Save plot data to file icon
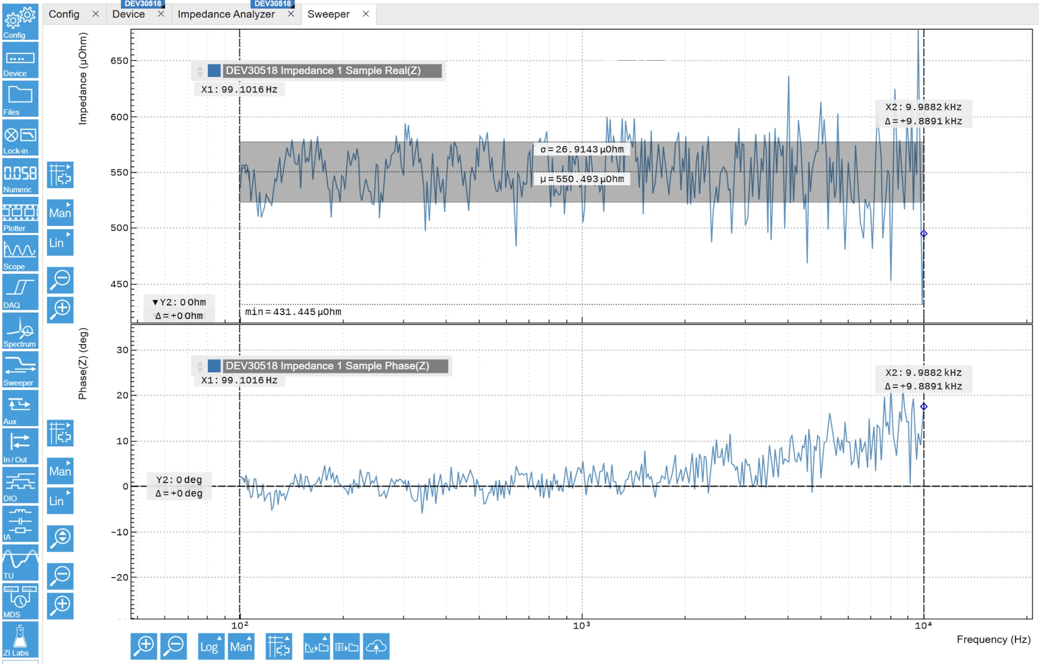This screenshot has width=1039, height=664. (x=346, y=646)
